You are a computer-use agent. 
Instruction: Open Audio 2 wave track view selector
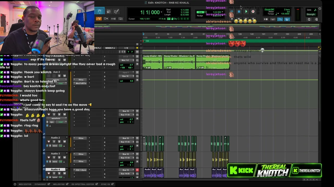tap(55, 146)
